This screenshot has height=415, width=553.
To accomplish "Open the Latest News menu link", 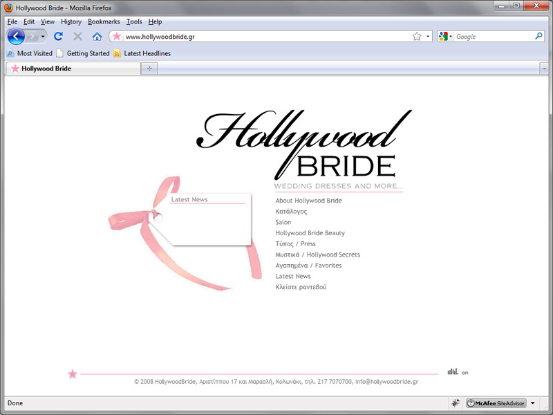I will pyautogui.click(x=292, y=276).
